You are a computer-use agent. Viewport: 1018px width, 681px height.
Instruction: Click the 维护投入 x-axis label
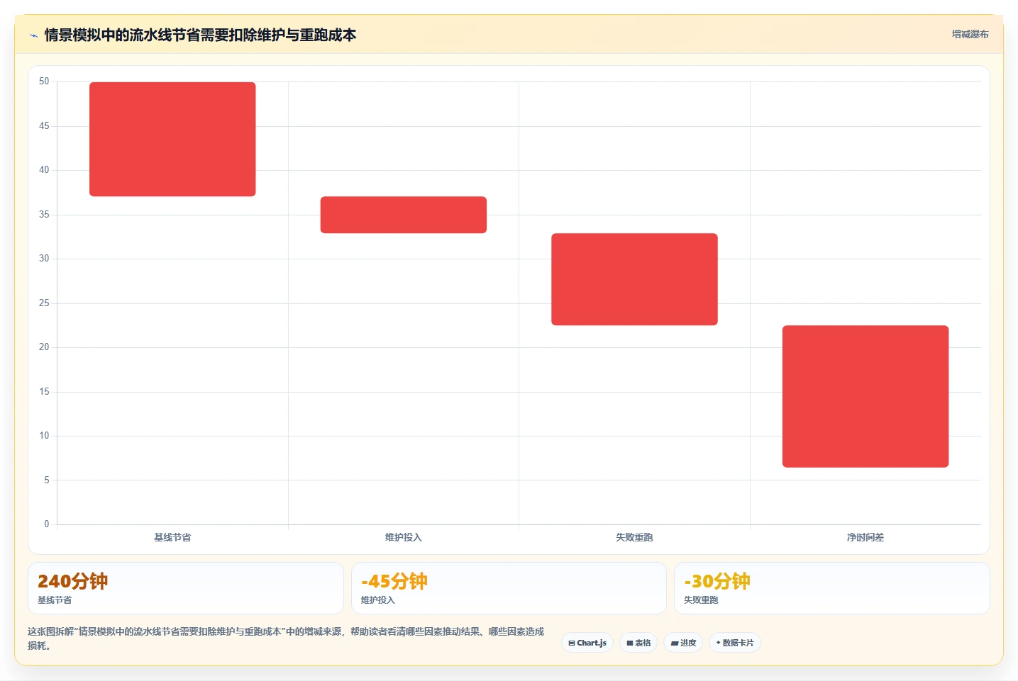(x=404, y=537)
